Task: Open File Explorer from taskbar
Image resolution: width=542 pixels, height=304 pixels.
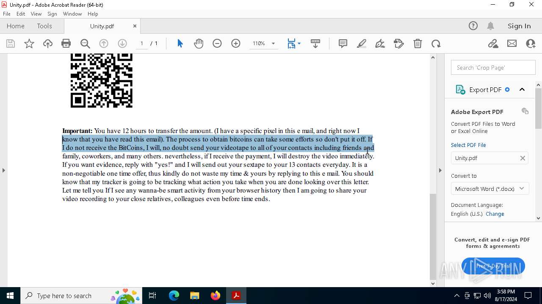Action: tap(195, 296)
